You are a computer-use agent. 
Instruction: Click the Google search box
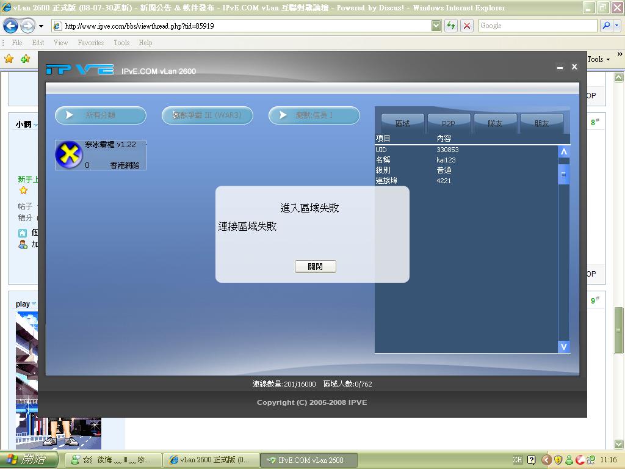[537, 26]
